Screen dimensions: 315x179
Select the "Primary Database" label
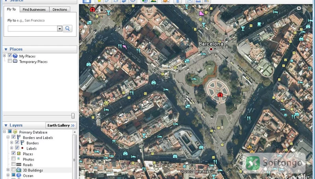[33, 132]
